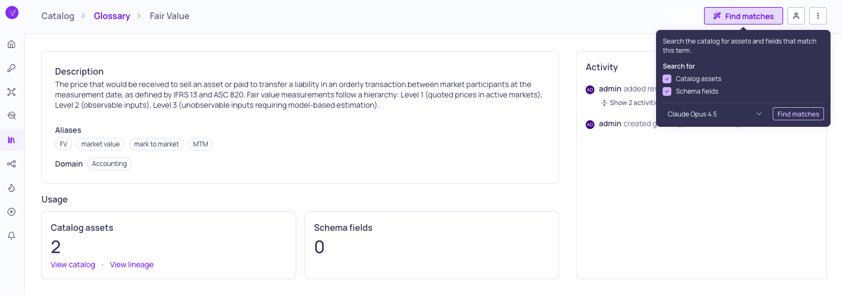Go to Glossary in the breadcrumb

(x=112, y=16)
